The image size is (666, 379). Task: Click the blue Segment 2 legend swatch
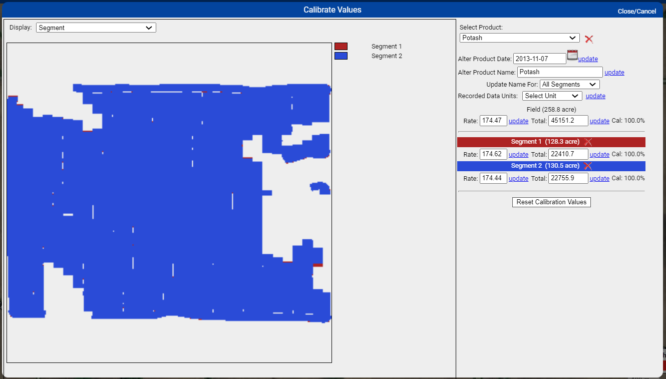pos(341,56)
